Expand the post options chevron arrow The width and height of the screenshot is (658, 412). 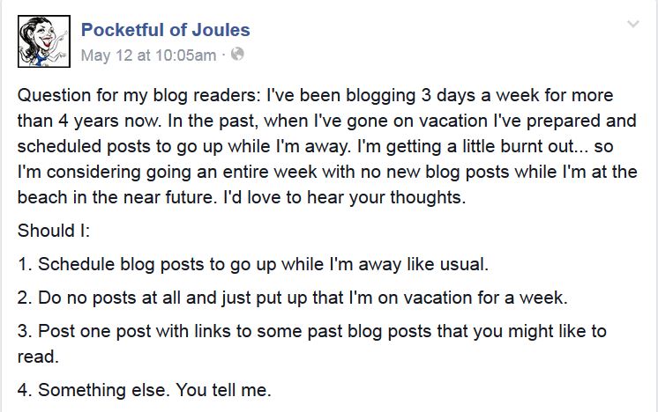[632, 26]
